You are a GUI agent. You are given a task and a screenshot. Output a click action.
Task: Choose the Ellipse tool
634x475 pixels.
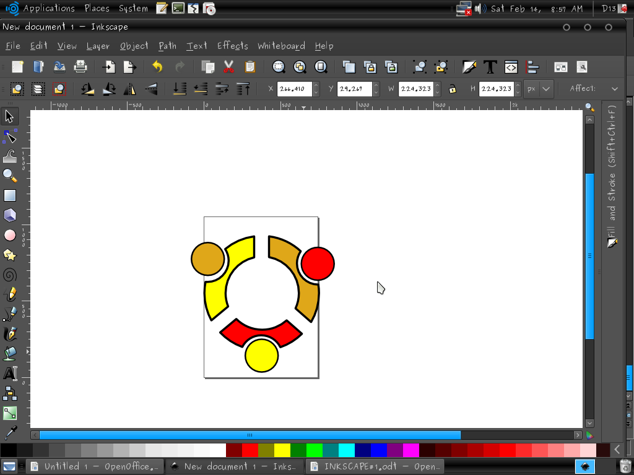[x=10, y=234]
